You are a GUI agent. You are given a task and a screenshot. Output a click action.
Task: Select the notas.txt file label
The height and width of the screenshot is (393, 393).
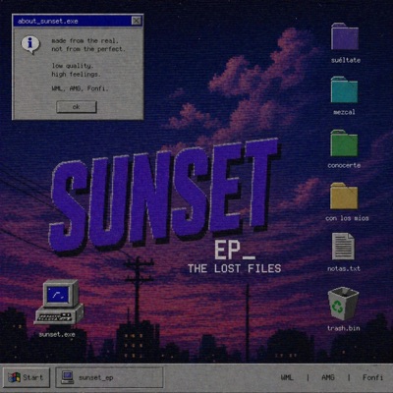click(344, 268)
